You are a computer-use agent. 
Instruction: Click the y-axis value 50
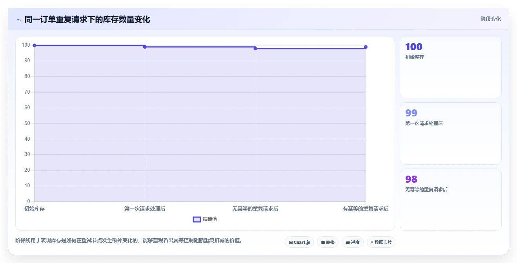[27, 123]
